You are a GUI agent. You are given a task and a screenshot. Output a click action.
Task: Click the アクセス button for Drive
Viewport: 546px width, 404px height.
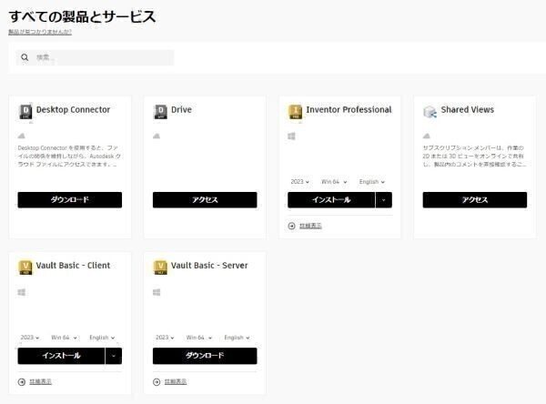205,200
